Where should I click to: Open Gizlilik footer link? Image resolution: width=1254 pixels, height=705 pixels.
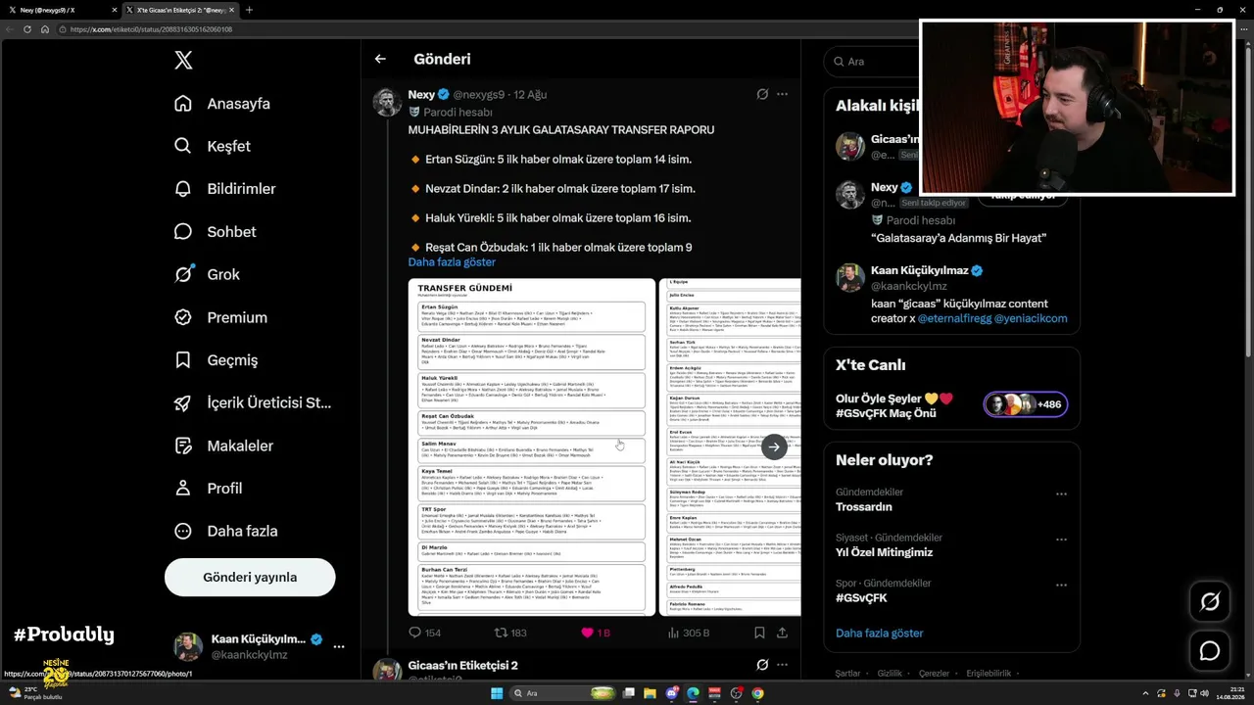click(x=890, y=674)
